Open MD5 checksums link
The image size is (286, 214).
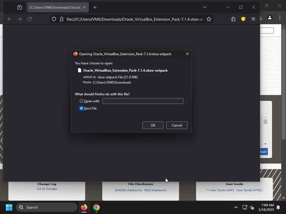point(155,190)
